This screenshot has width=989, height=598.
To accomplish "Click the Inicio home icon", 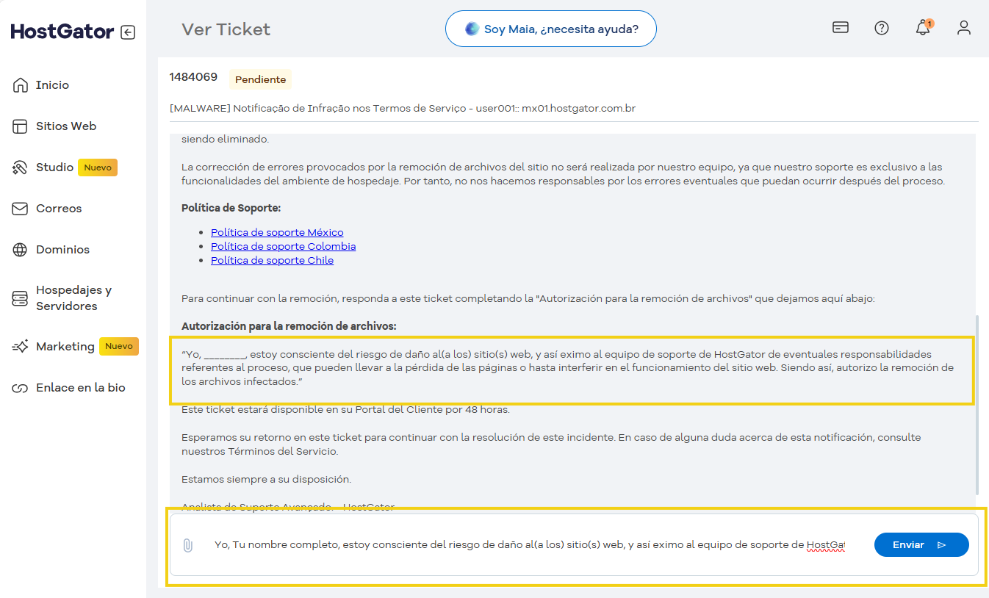I will point(20,85).
